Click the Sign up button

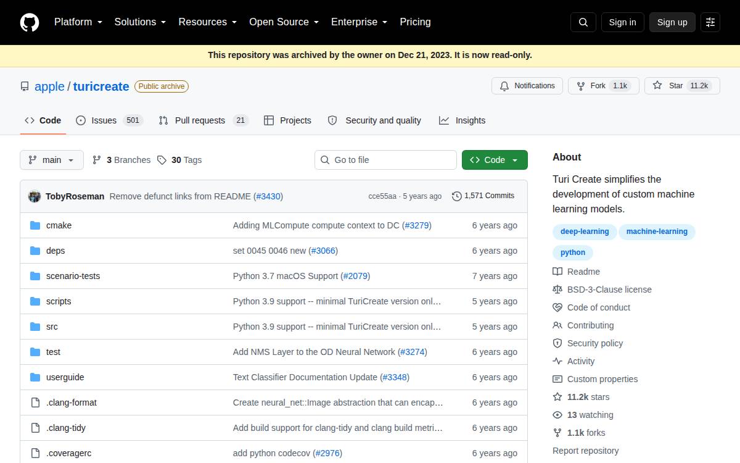pyautogui.click(x=672, y=22)
